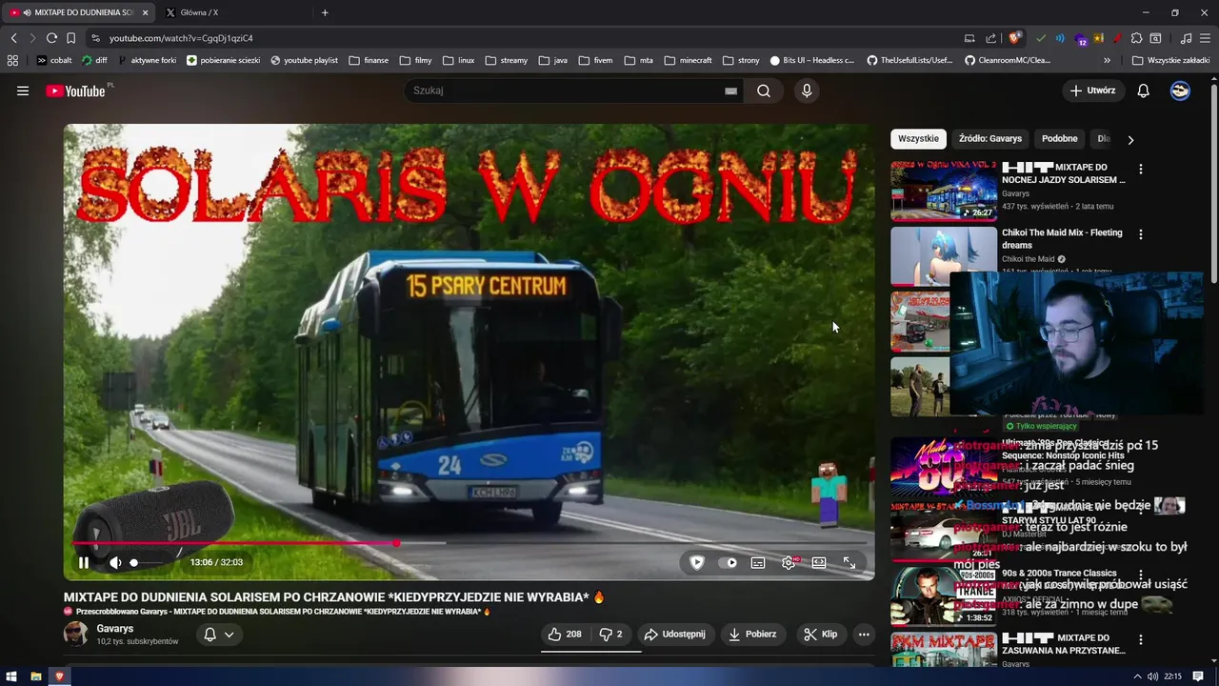The height and width of the screenshot is (686, 1219).
Task: Open options for MIXTAPE DO ZASUWANIA video
Action: pyautogui.click(x=1141, y=639)
